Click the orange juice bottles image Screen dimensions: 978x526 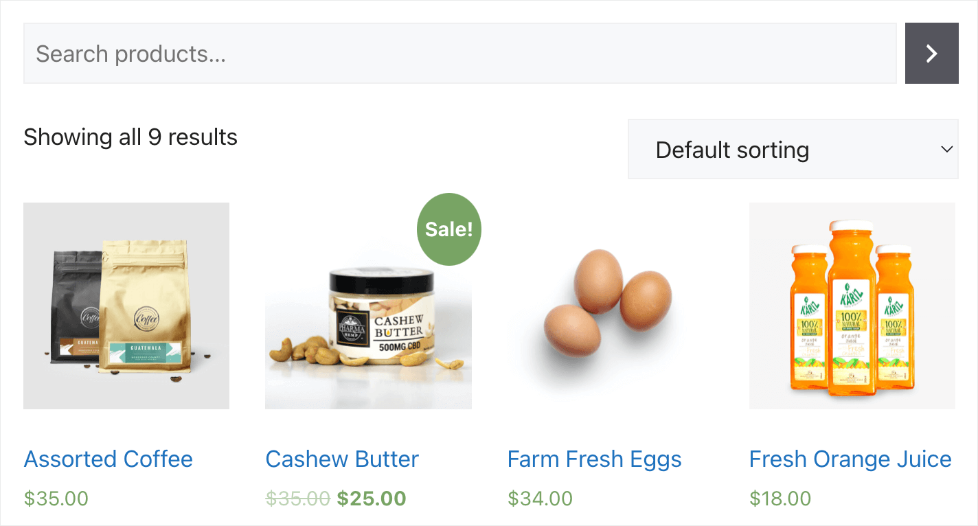pos(852,306)
